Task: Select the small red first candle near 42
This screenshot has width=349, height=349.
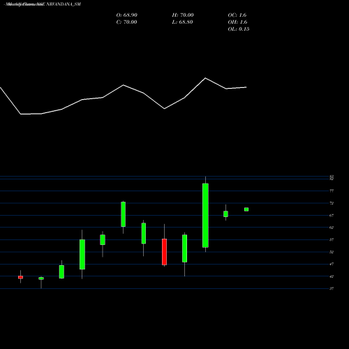Action: point(20,277)
